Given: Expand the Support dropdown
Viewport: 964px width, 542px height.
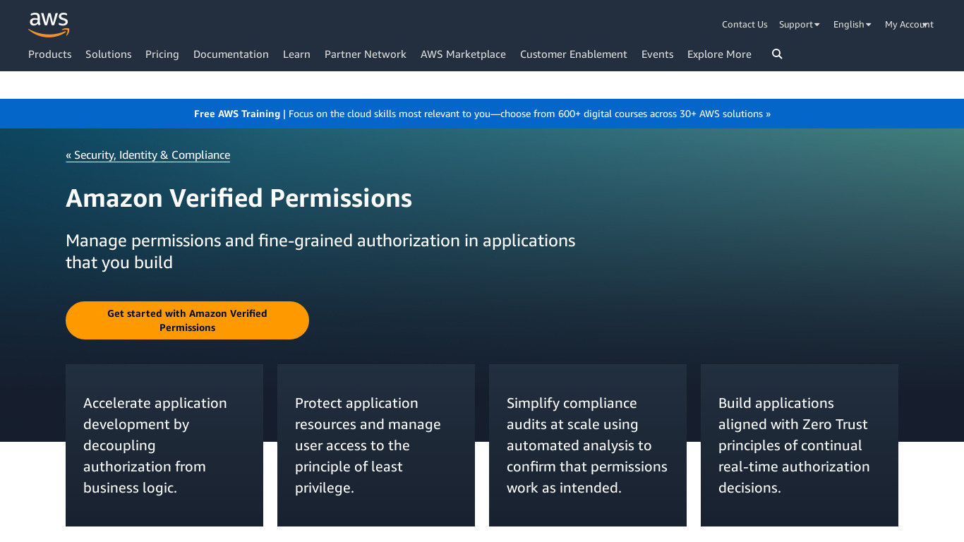Looking at the screenshot, I should pos(800,24).
